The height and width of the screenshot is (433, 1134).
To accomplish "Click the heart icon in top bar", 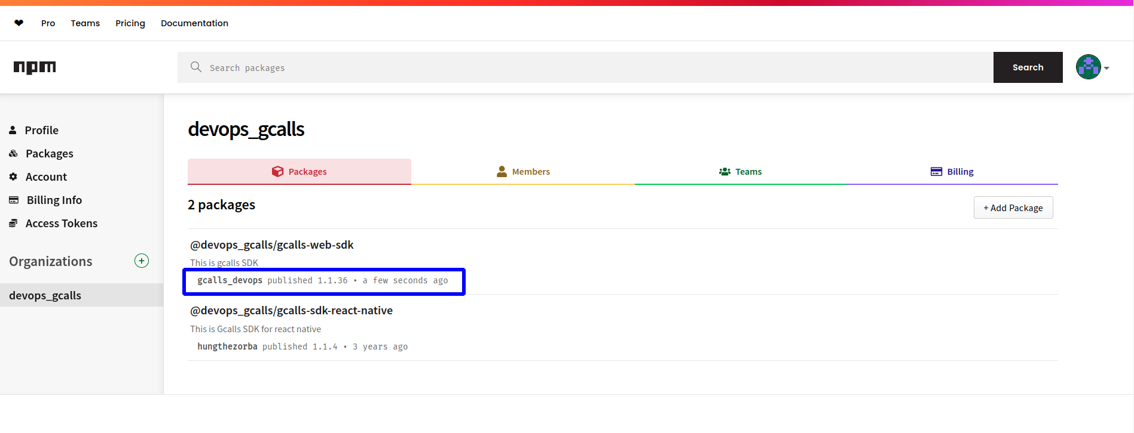I will (19, 23).
